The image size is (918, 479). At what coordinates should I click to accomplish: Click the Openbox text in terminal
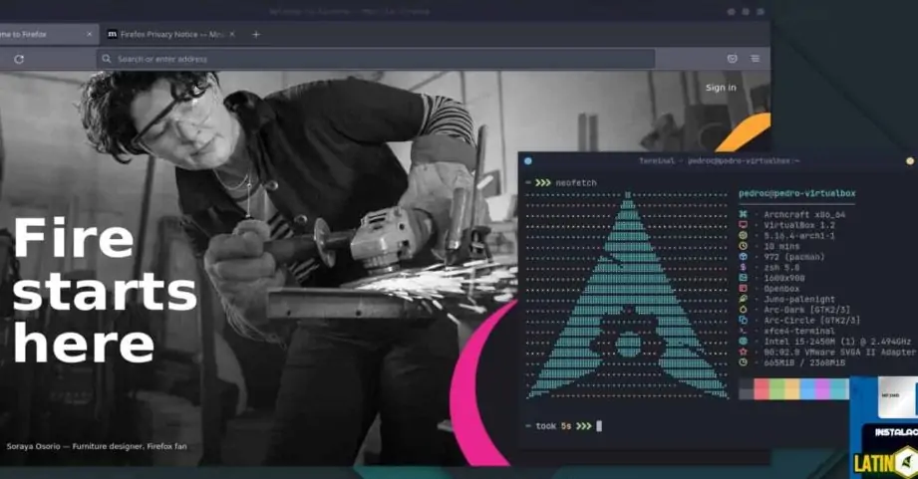[x=781, y=289]
